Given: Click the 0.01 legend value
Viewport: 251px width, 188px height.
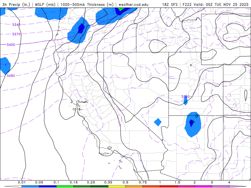Looking at the screenshot, I should point(22,182).
